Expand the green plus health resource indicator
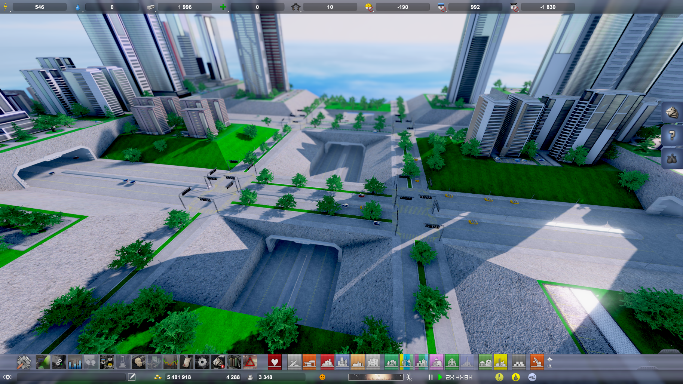683x384 pixels. 223,7
